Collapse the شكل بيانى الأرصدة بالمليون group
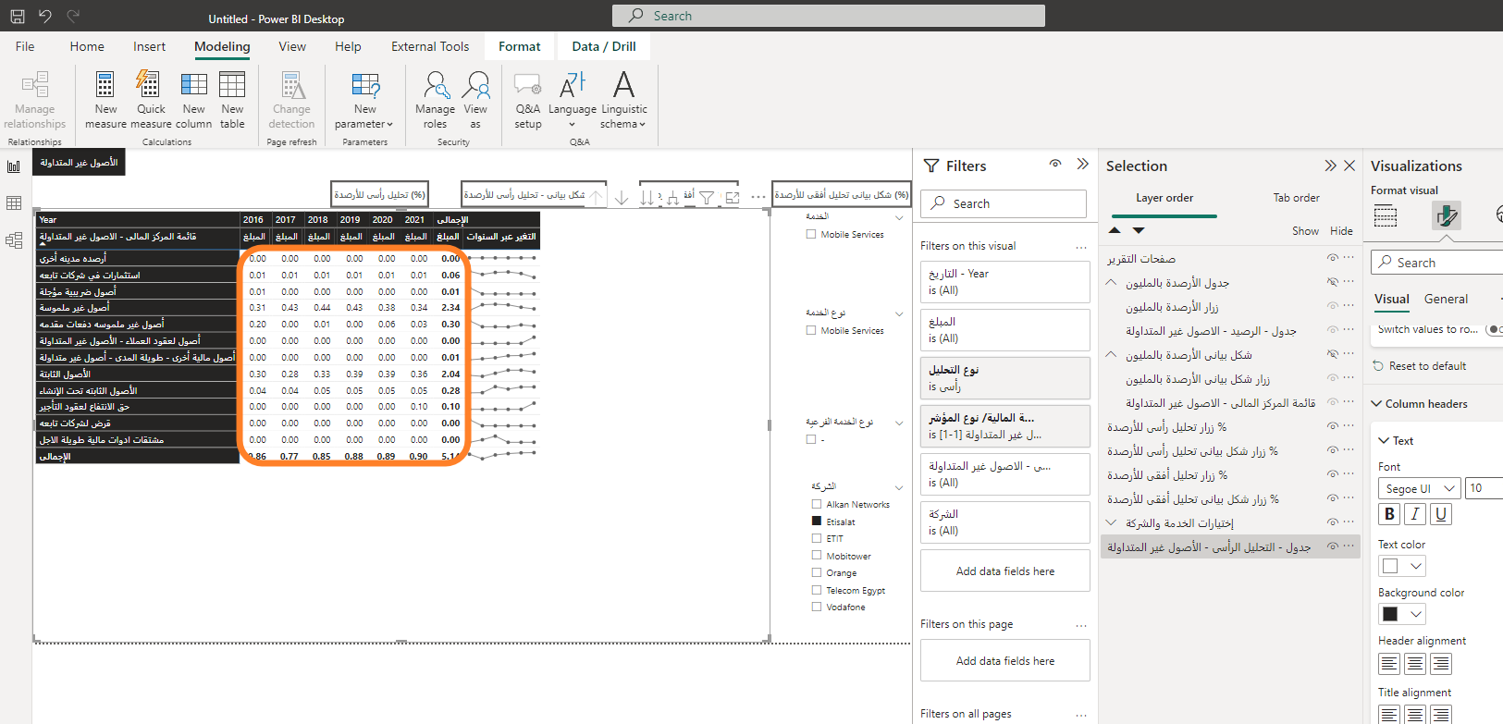This screenshot has height=724, width=1503. click(1111, 354)
